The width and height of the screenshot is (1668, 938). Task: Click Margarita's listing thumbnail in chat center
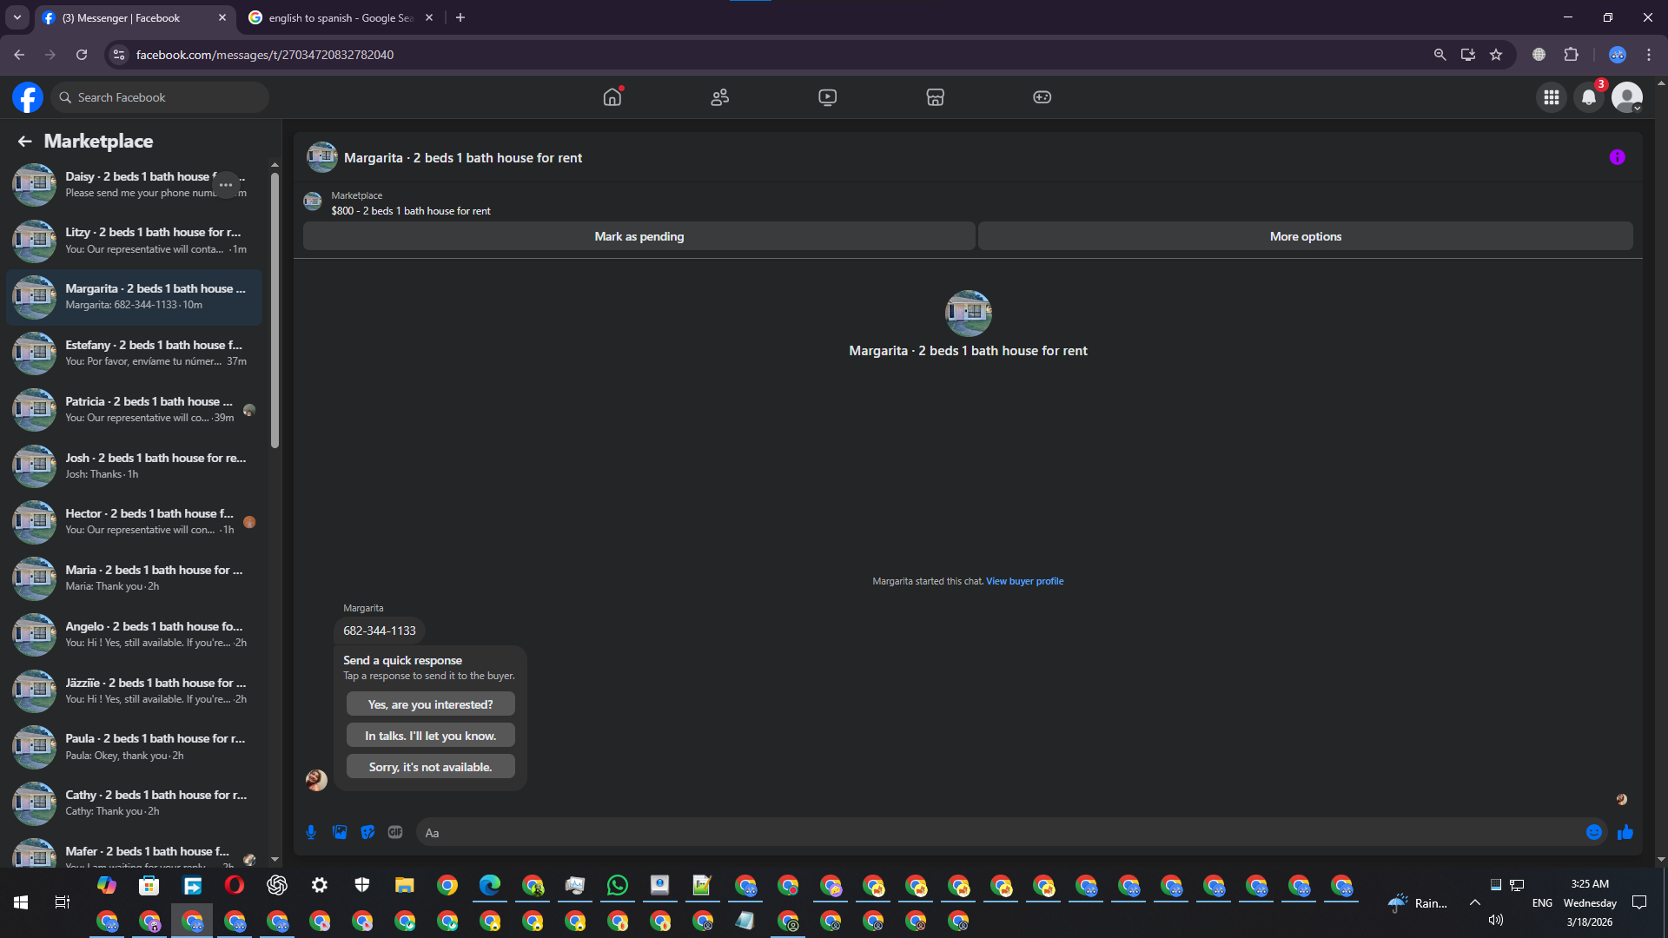click(x=968, y=314)
